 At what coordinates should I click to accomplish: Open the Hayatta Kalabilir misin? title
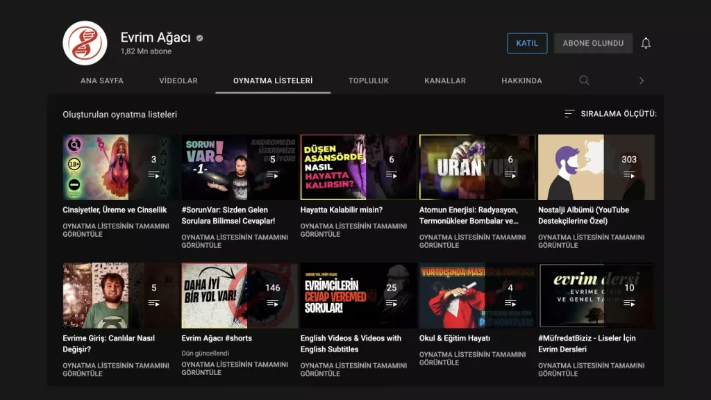click(x=342, y=210)
